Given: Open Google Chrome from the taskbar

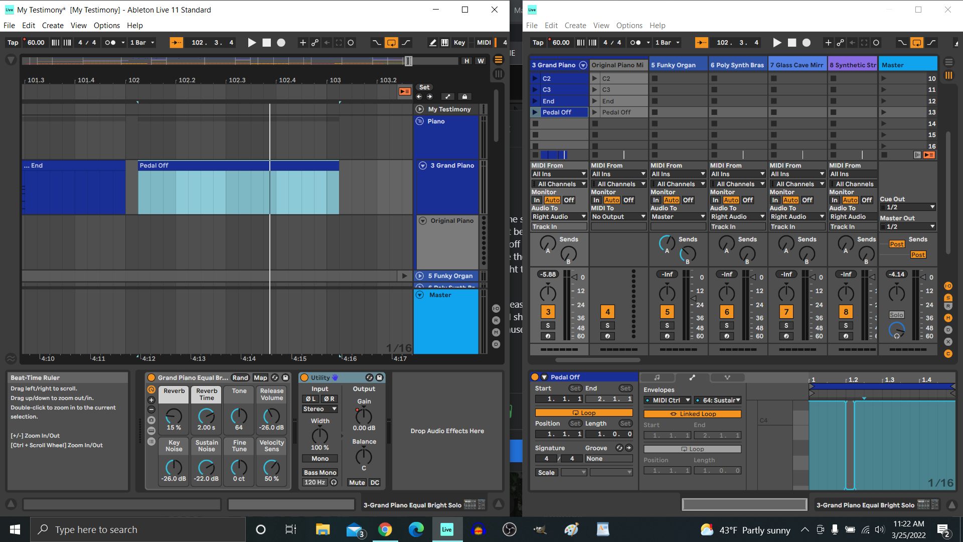Looking at the screenshot, I should click(x=385, y=529).
